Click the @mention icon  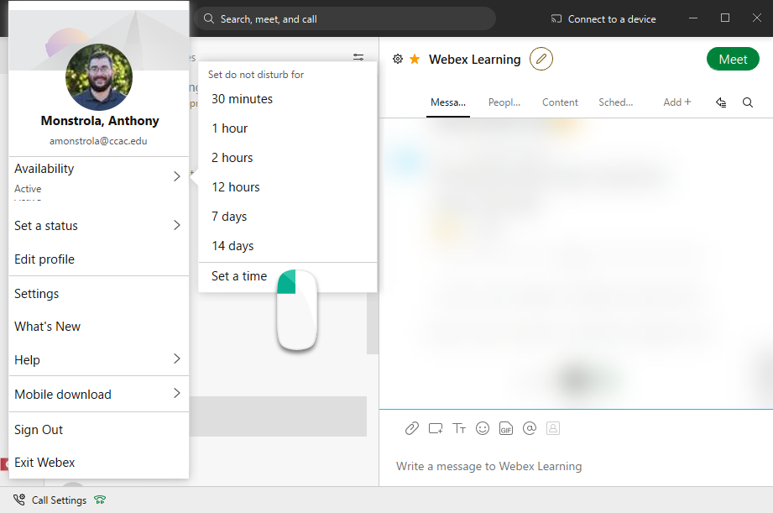pyautogui.click(x=530, y=428)
